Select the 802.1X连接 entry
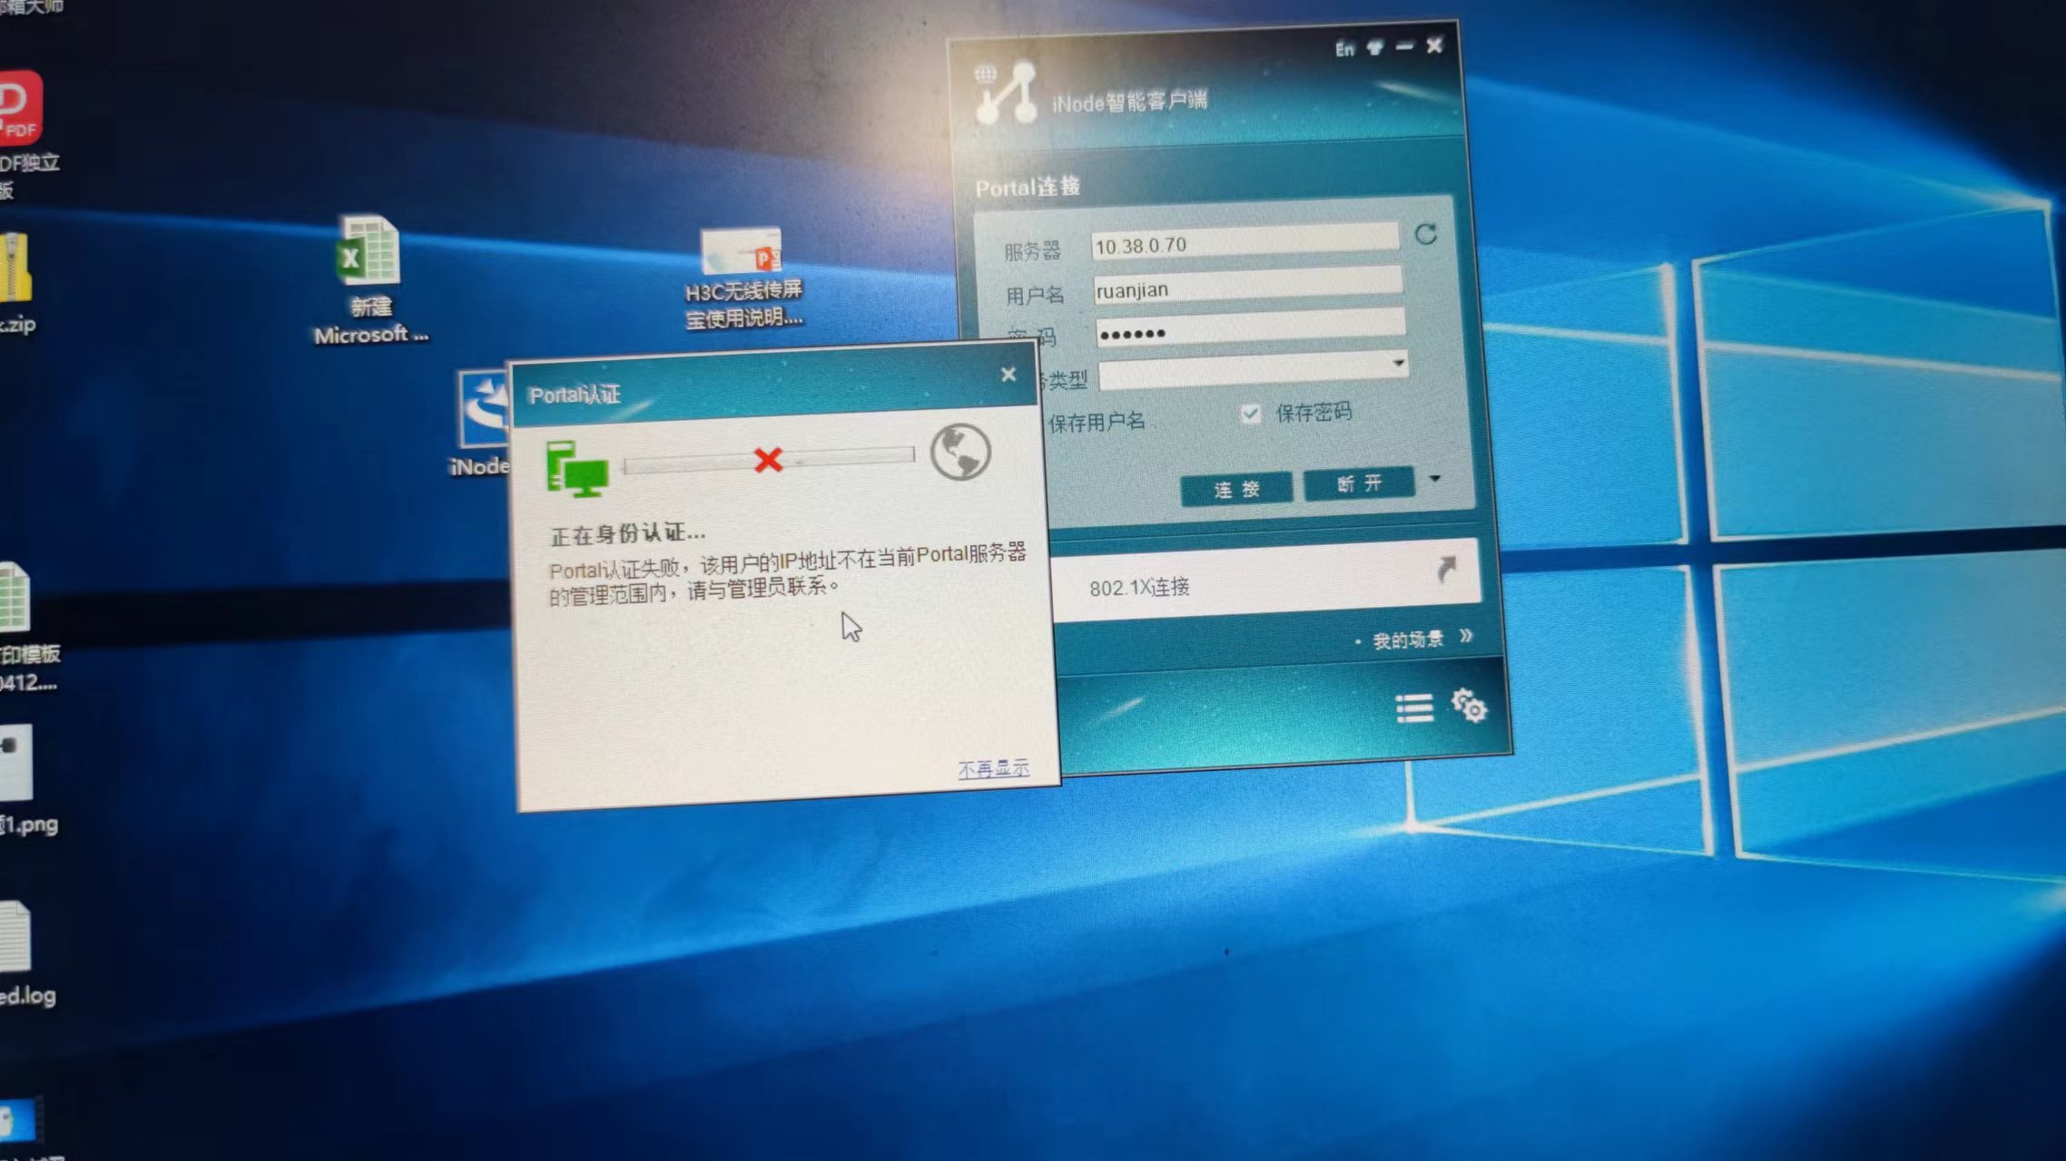2066x1161 pixels. [1139, 588]
